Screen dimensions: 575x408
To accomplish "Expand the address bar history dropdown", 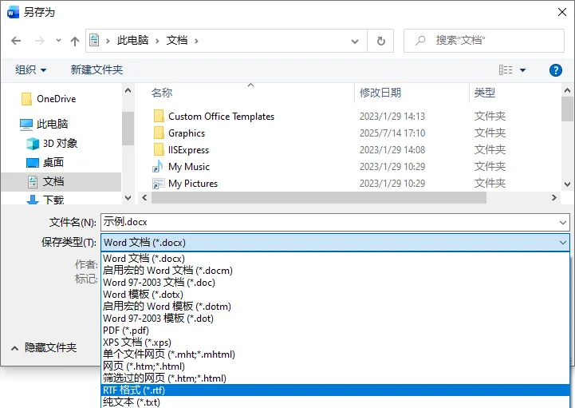I will pos(355,41).
